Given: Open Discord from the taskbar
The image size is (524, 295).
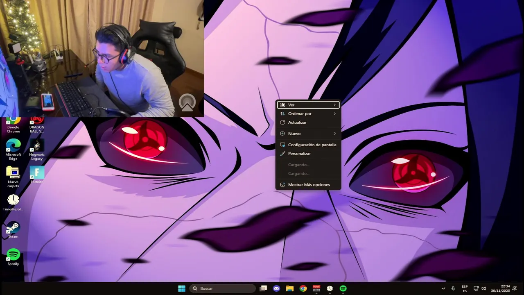Looking at the screenshot, I should (276, 288).
